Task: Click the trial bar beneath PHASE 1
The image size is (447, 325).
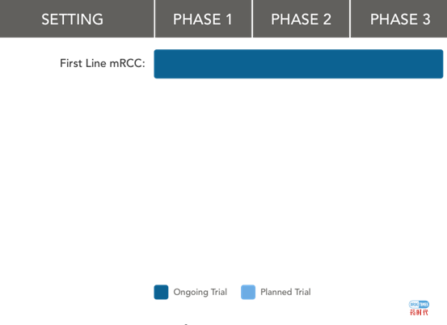Action: (x=203, y=64)
